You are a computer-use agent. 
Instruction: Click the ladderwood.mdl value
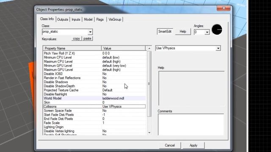pos(113,98)
